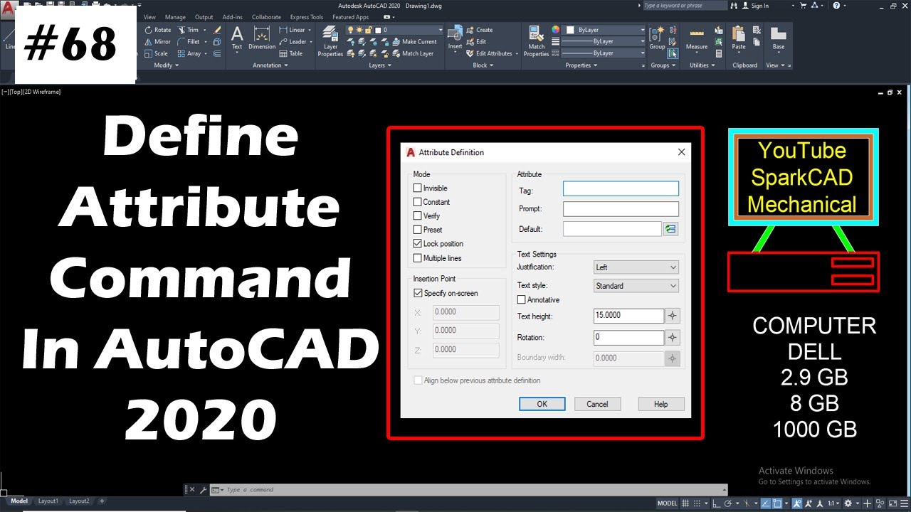Enable the Constant mode checkbox
Image resolution: width=911 pixels, height=512 pixels.
pyautogui.click(x=418, y=202)
